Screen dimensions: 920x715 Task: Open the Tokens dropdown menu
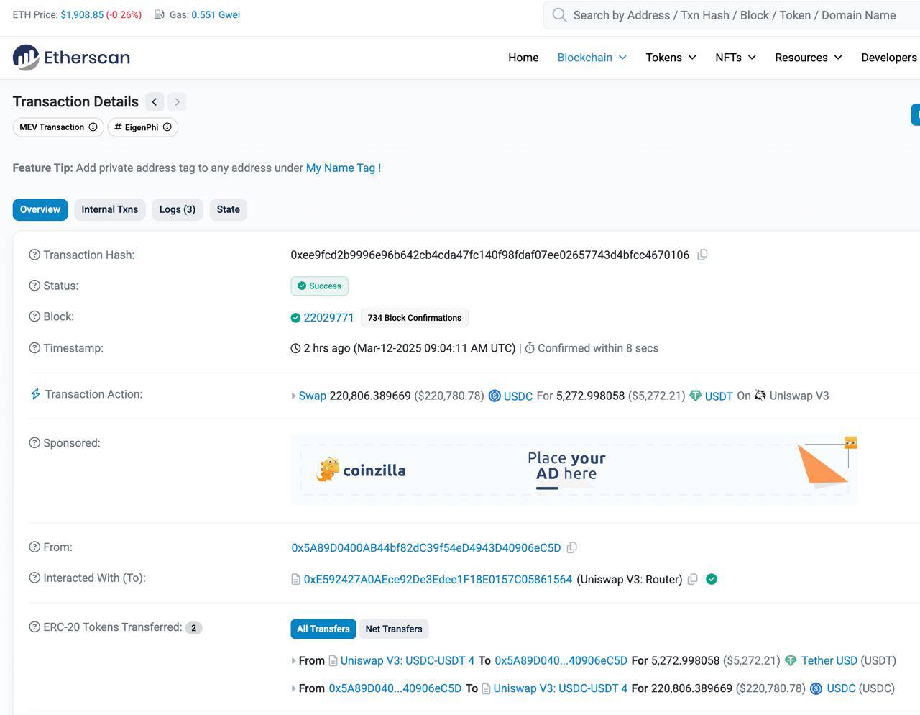tap(671, 58)
